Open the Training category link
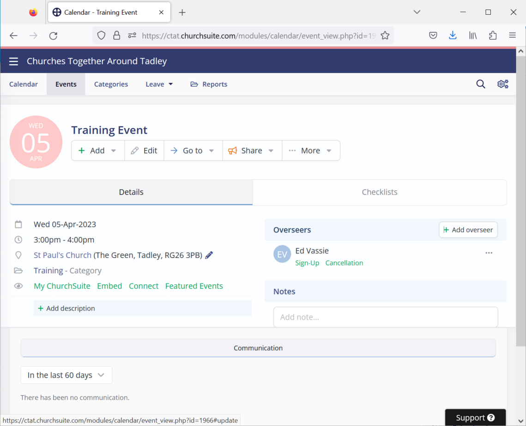 point(48,270)
